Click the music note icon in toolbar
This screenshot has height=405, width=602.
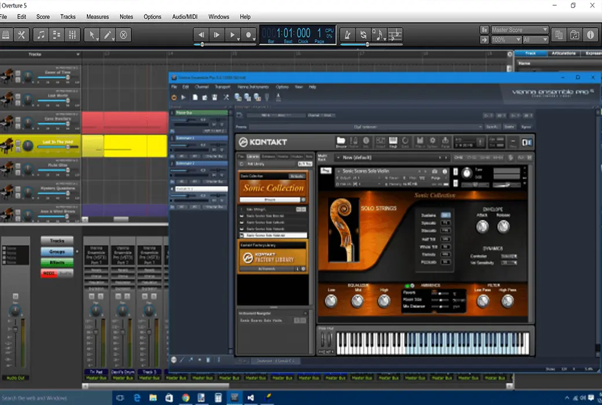pos(41,35)
